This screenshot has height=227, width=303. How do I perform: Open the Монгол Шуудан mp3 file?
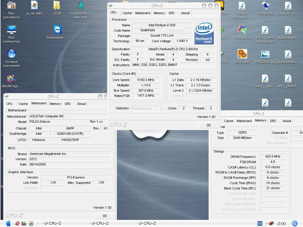coord(242,10)
